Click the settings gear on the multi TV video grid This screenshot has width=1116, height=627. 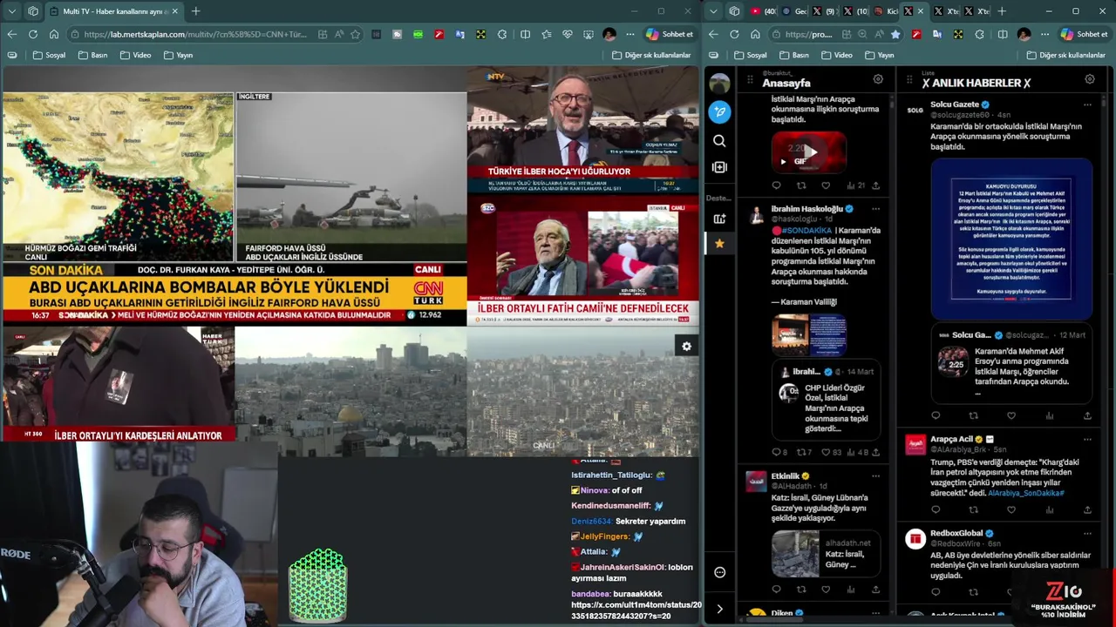686,347
